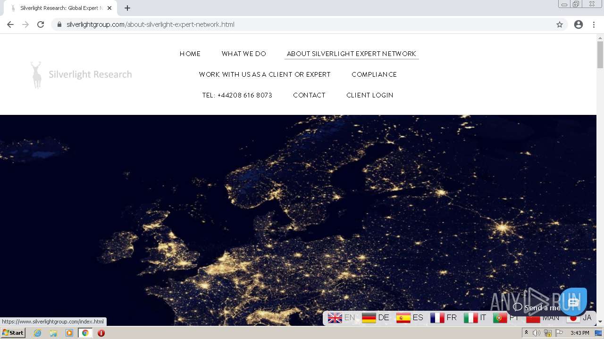
Task: Open the red Opera taskbar icon
Action: 101,333
